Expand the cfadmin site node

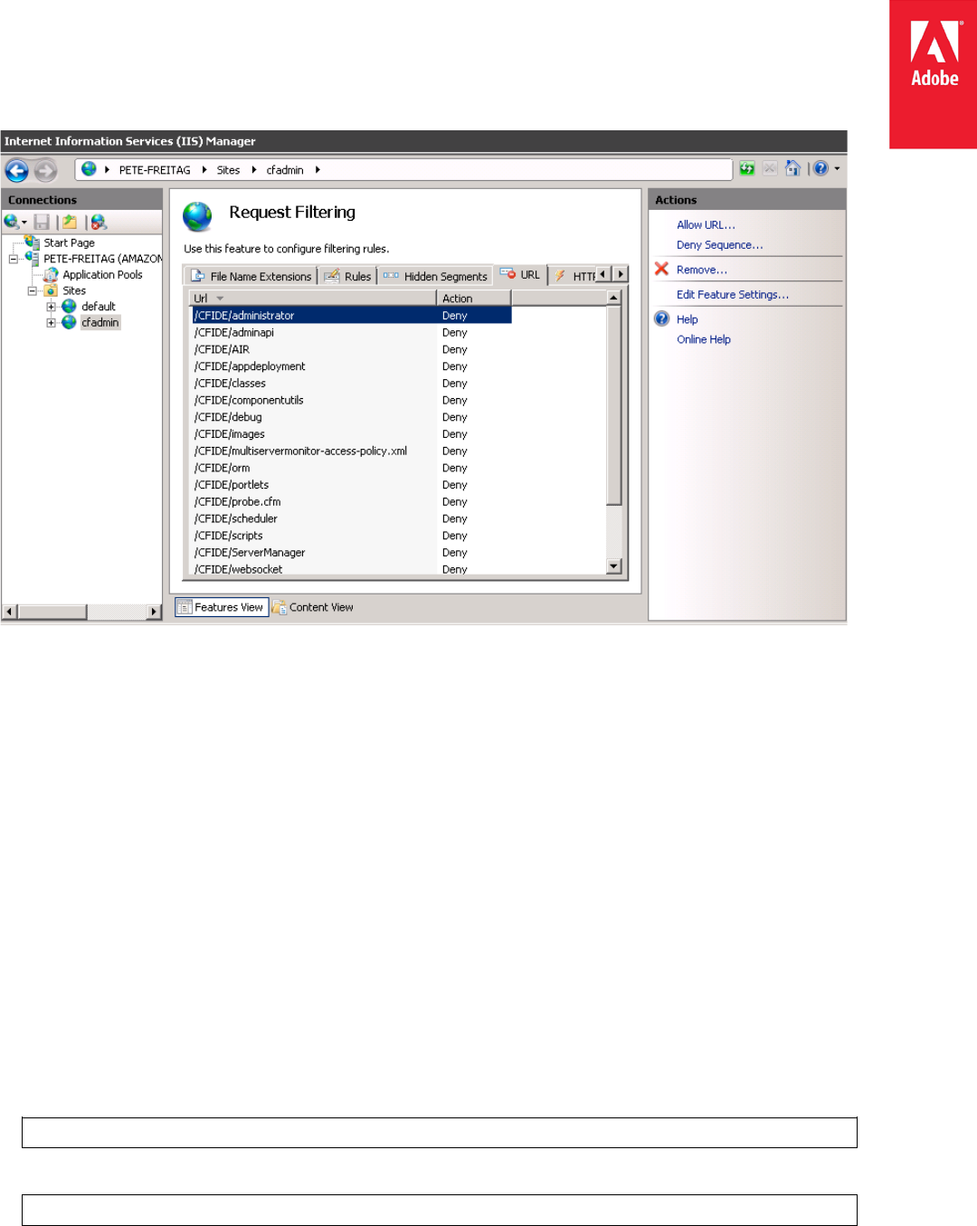pos(52,322)
